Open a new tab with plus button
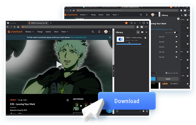Screen dimensions: 196x125 pyautogui.click(x=51, y=23)
